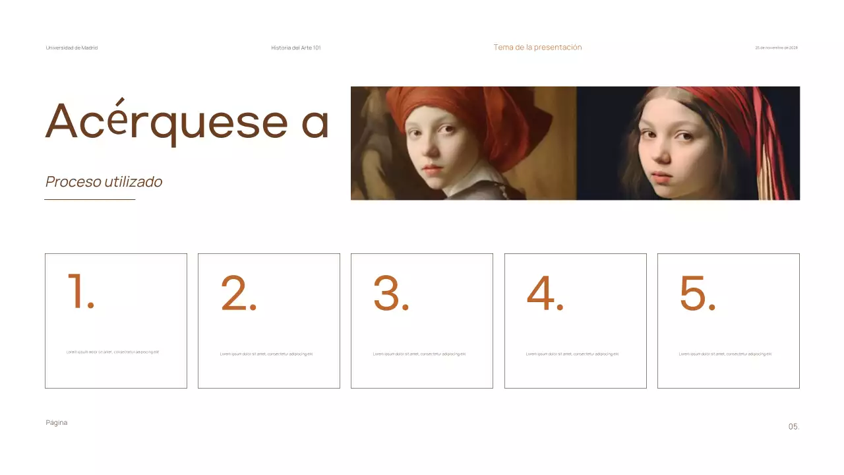Screen dimensions: 844x475
Task: Click the large number 3. in third box
Action: click(391, 294)
